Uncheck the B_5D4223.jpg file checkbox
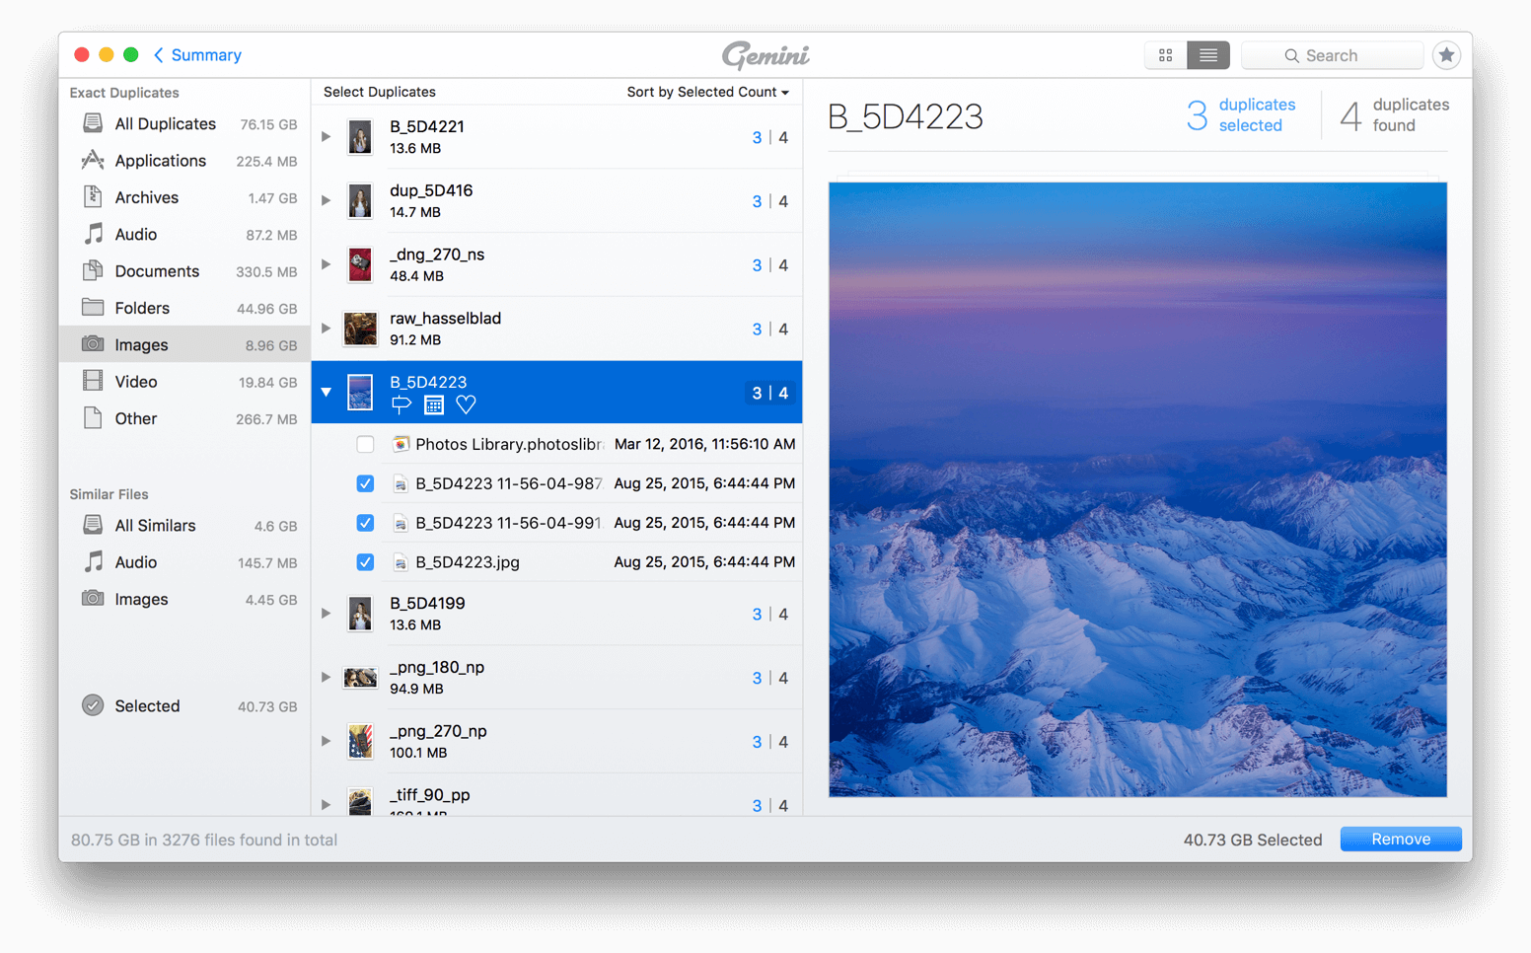This screenshot has height=953, width=1531. (x=365, y=562)
